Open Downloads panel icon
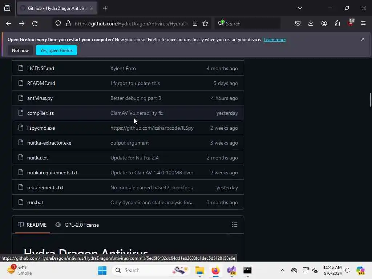The width and height of the screenshot is (372, 279). pos(311,24)
